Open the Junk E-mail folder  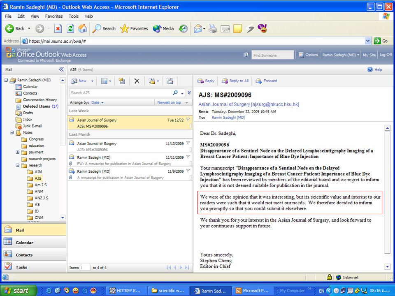pyautogui.click(x=29, y=126)
